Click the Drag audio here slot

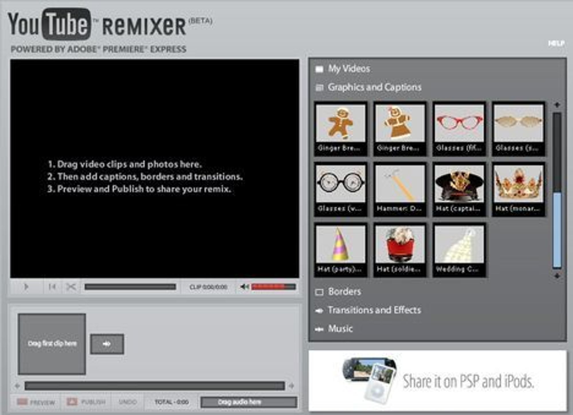pos(249,402)
